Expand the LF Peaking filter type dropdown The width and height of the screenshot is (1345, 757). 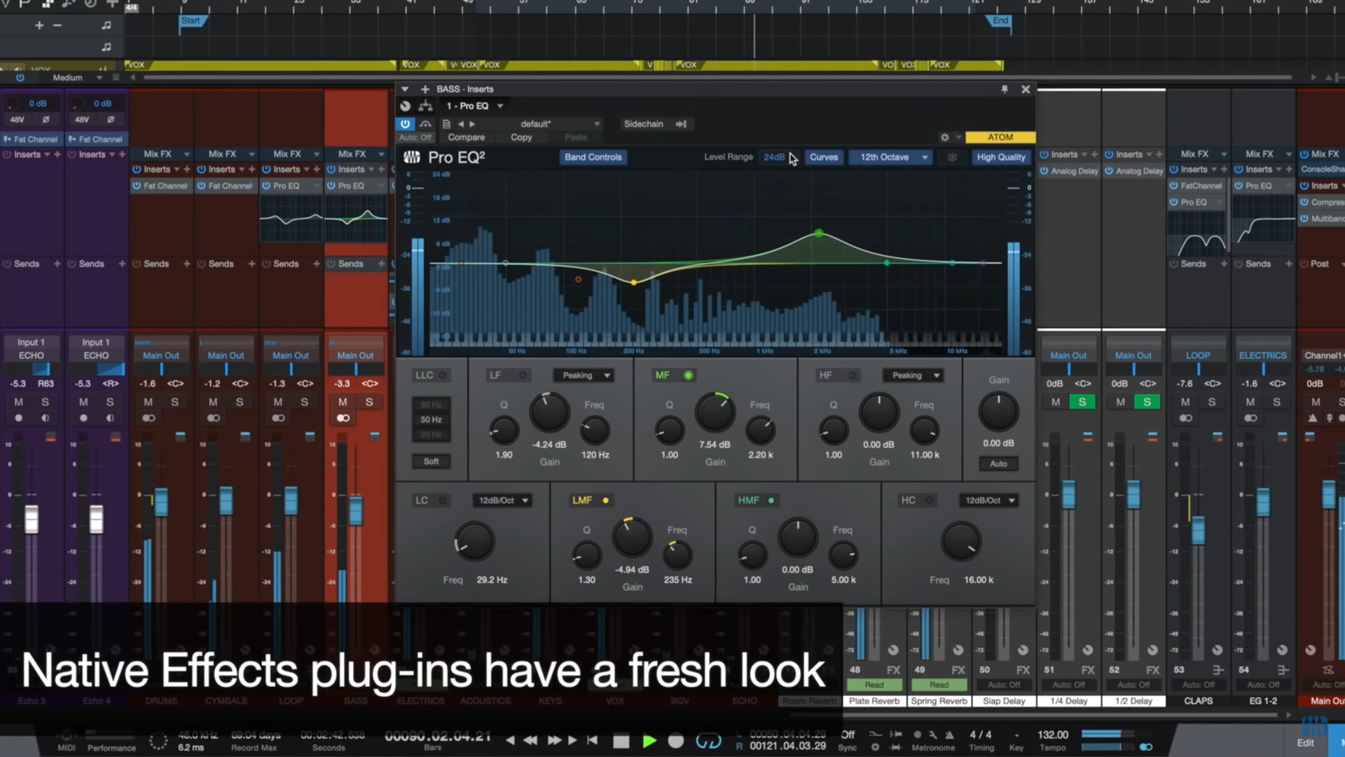(585, 376)
